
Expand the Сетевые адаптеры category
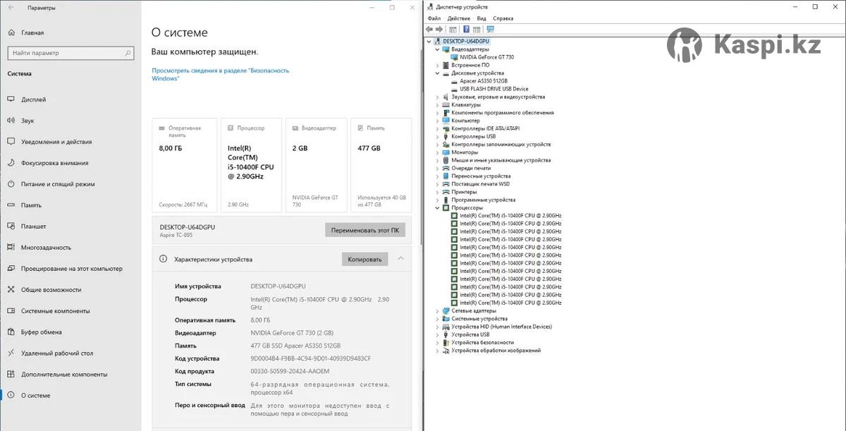[438, 311]
